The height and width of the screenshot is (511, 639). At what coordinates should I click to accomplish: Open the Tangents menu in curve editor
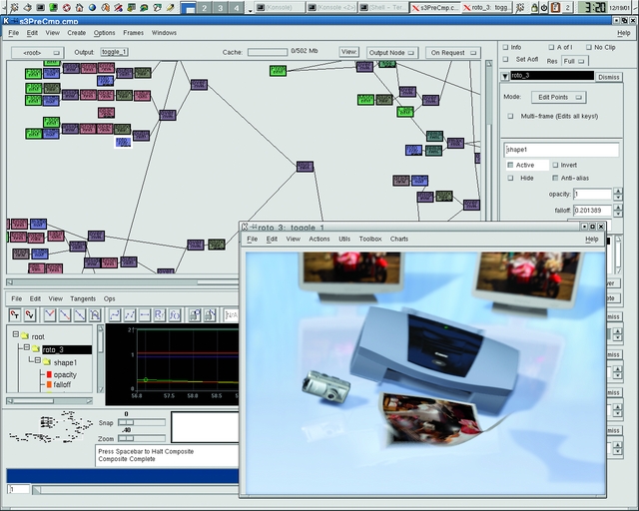(x=83, y=298)
